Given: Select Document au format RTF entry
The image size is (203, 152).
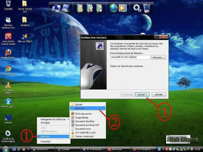Looking at the screenshot, I should tap(88, 125).
